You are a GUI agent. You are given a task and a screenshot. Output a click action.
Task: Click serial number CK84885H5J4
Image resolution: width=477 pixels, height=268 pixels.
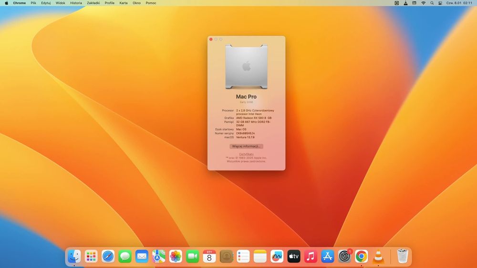point(246,133)
